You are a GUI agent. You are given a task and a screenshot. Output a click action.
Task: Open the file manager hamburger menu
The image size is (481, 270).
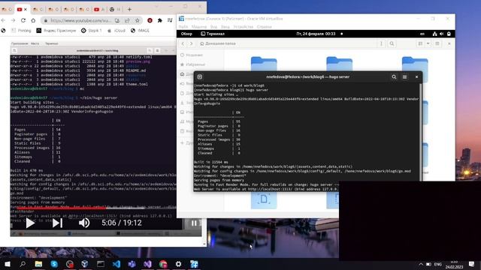437,43
